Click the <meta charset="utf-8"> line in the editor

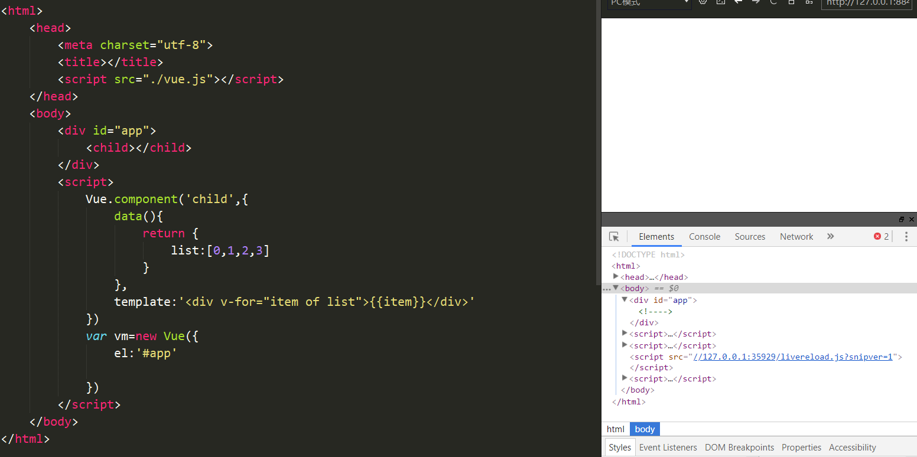point(135,45)
